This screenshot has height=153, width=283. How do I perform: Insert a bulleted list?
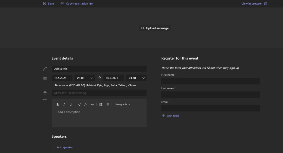click(x=108, y=104)
